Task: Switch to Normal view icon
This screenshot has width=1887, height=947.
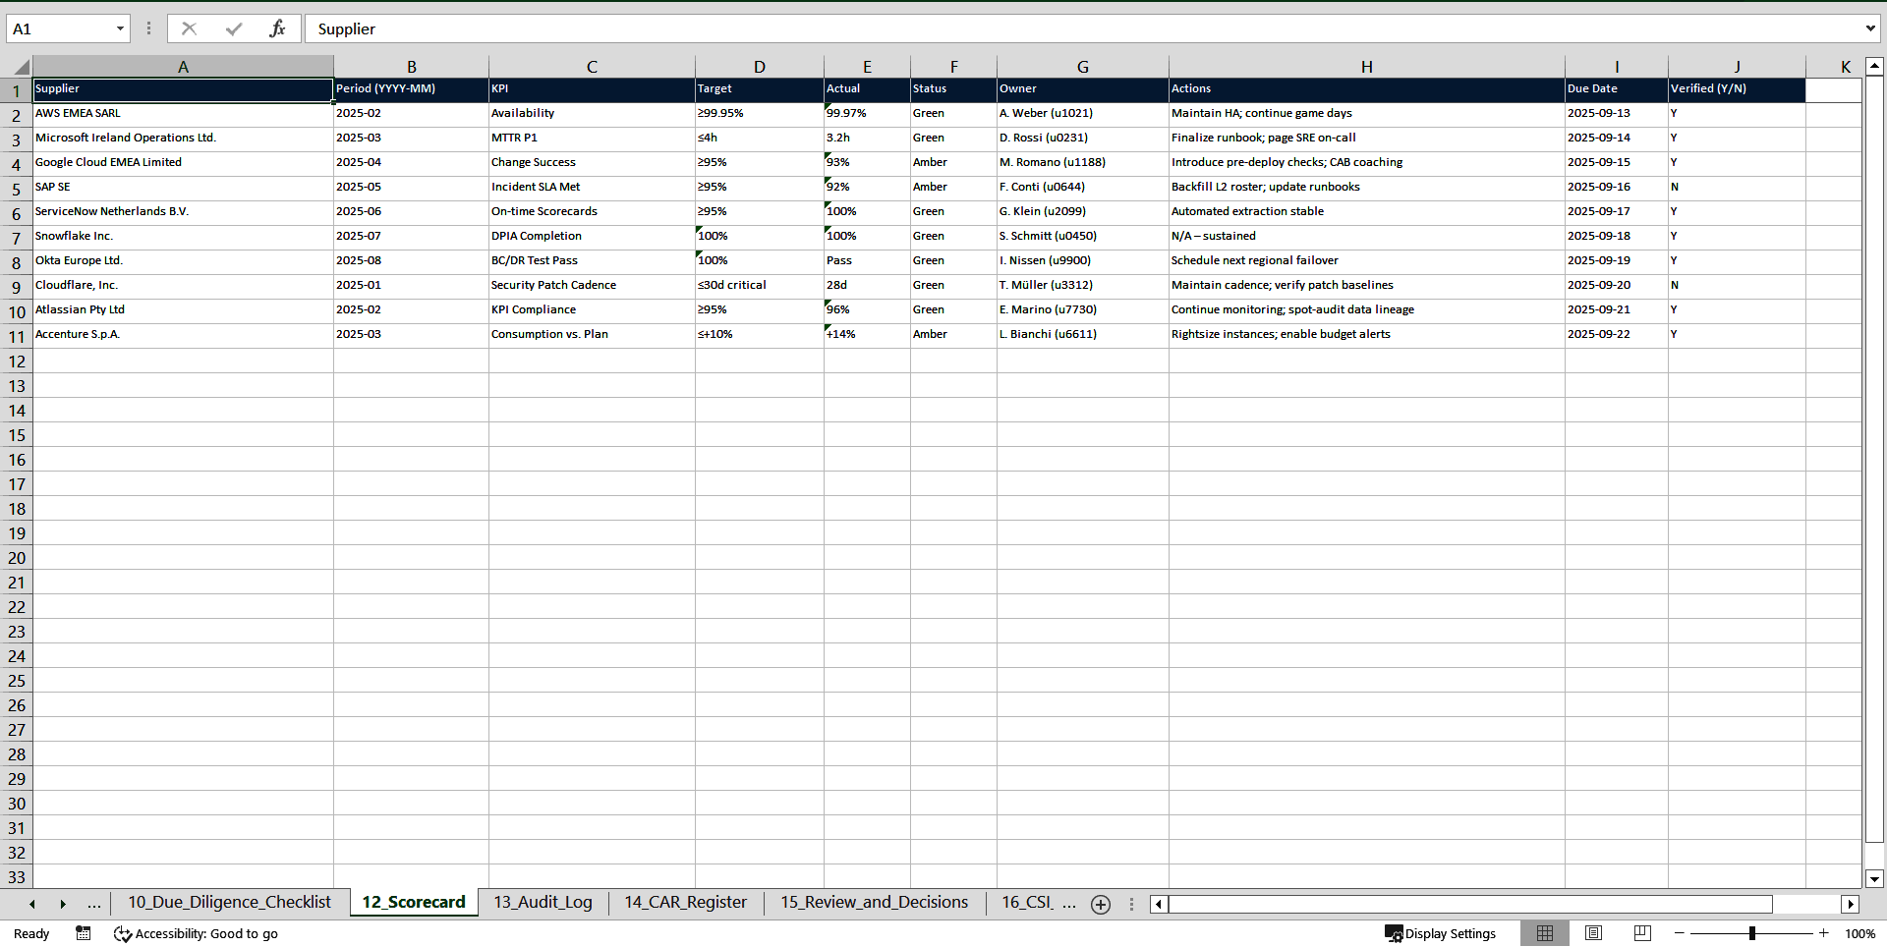Action: pyautogui.click(x=1545, y=933)
